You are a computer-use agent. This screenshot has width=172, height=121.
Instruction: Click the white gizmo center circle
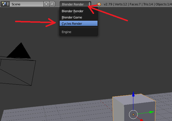(133, 114)
